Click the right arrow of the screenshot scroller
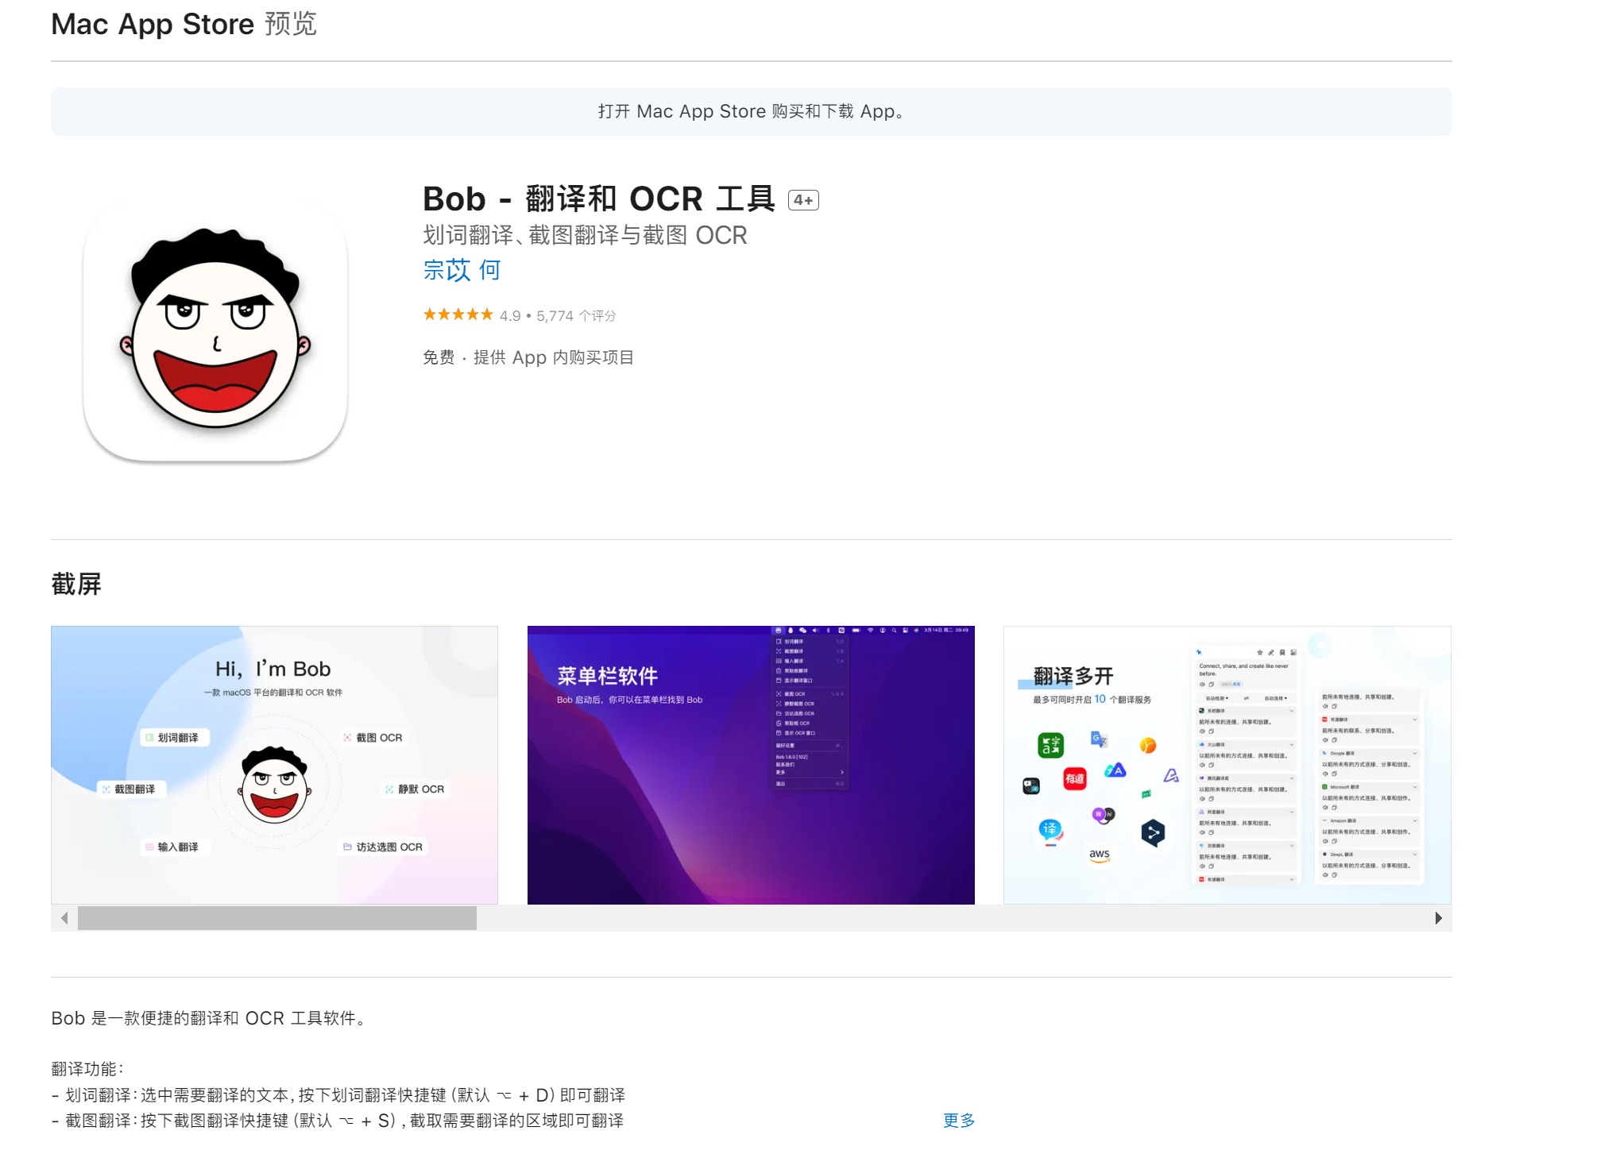Viewport: 1616px width, 1150px height. pyautogui.click(x=1440, y=918)
